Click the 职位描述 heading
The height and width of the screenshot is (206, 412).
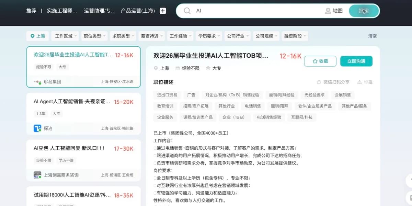tap(163, 82)
